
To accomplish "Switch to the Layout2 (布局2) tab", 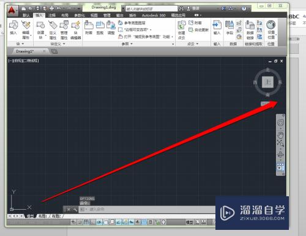I will [56, 216].
